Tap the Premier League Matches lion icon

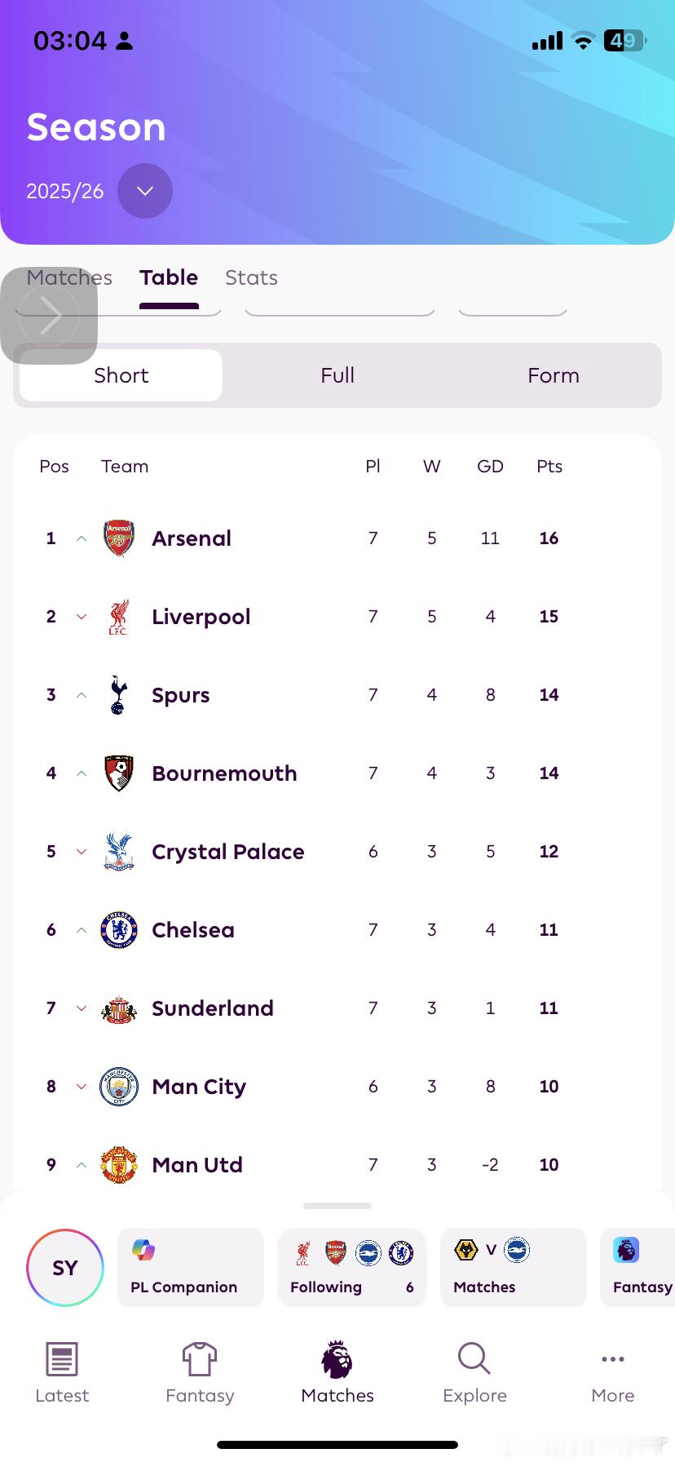click(337, 1359)
